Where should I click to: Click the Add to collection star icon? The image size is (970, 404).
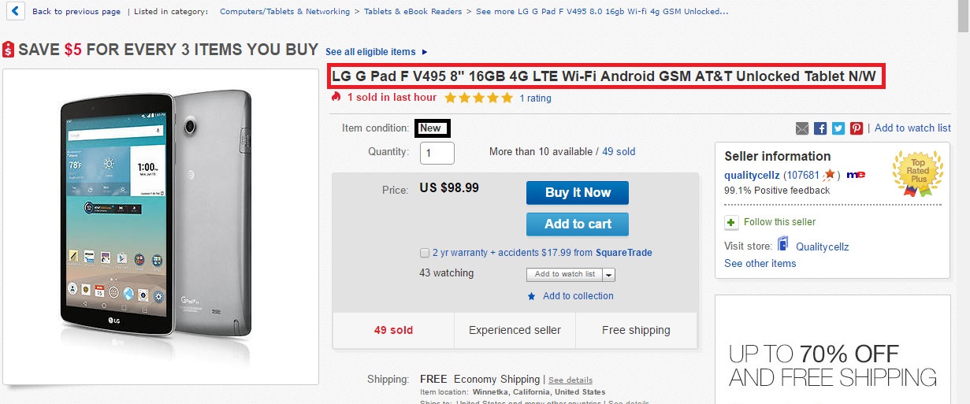coord(532,296)
